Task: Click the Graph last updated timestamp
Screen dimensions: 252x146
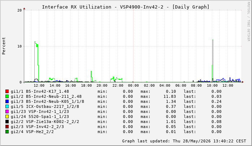Action: coord(184,141)
